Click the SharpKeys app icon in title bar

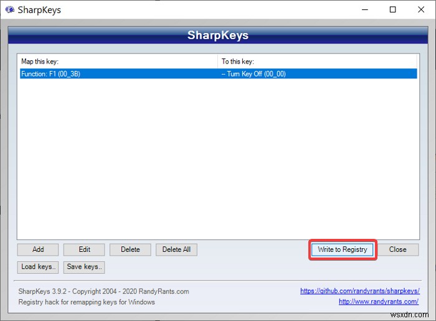click(x=10, y=10)
